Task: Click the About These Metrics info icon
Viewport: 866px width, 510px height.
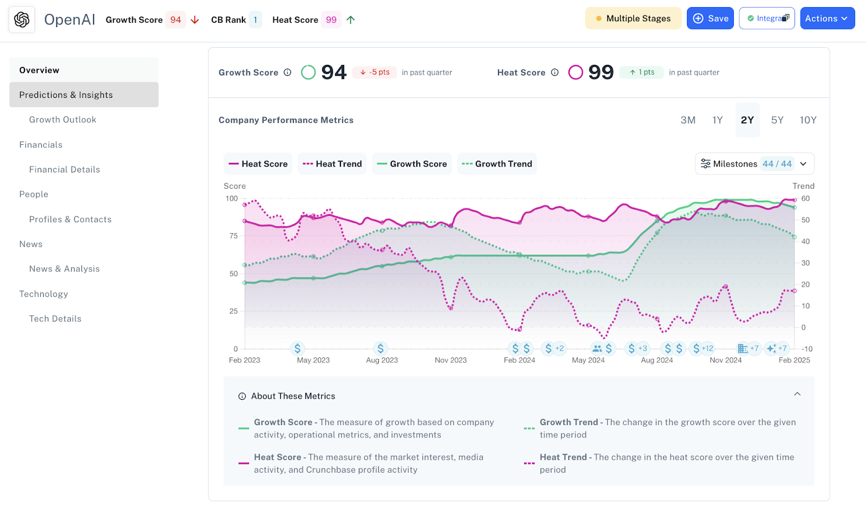Action: click(242, 396)
